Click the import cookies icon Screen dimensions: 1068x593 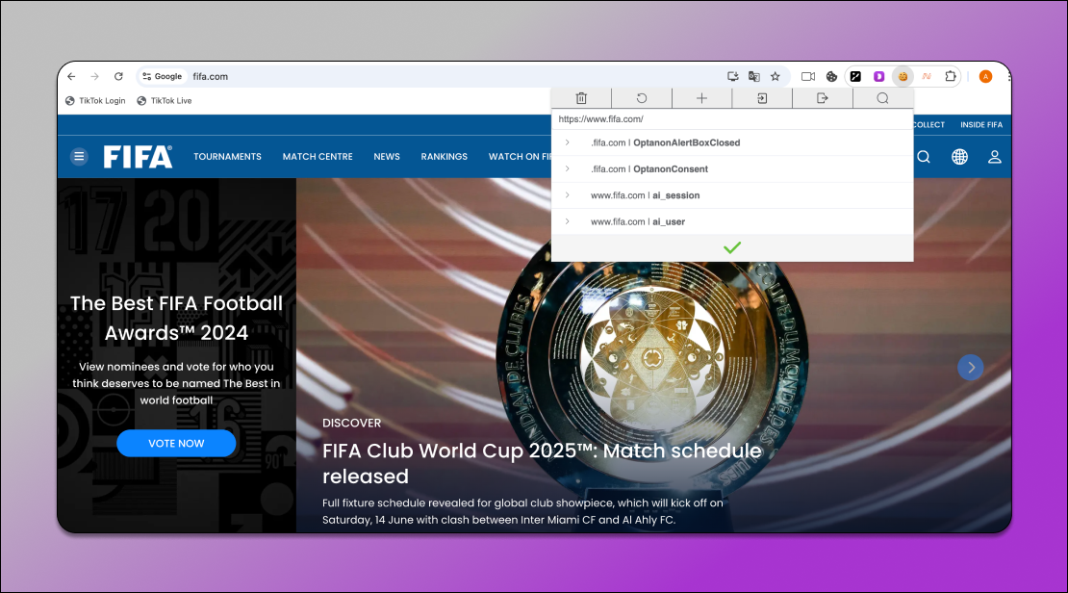(x=762, y=98)
